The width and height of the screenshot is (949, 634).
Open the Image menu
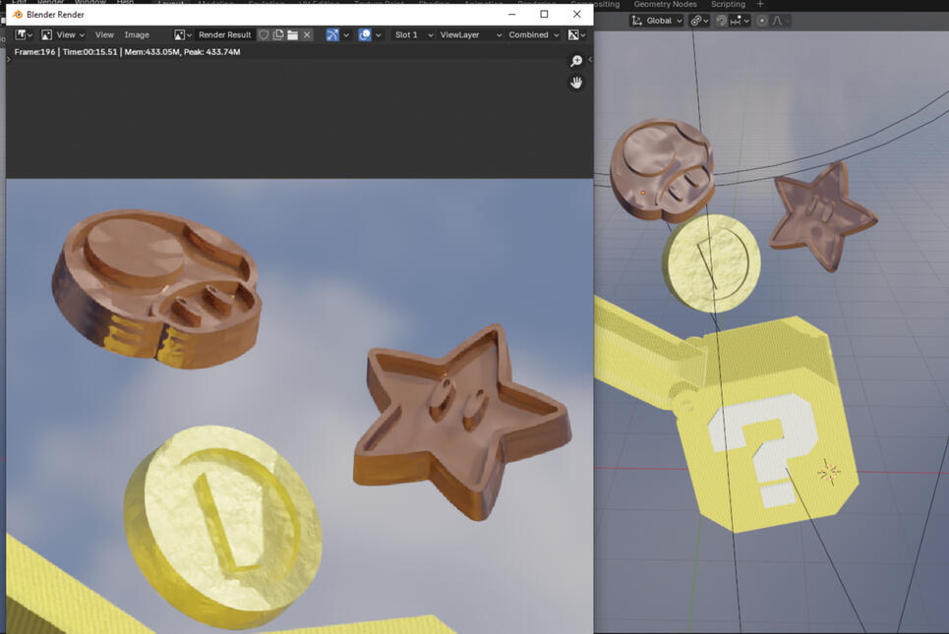coord(137,34)
